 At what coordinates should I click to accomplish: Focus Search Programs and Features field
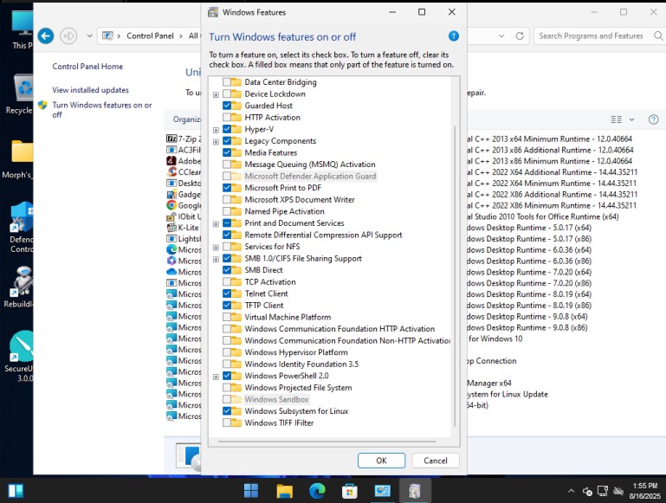pos(598,36)
